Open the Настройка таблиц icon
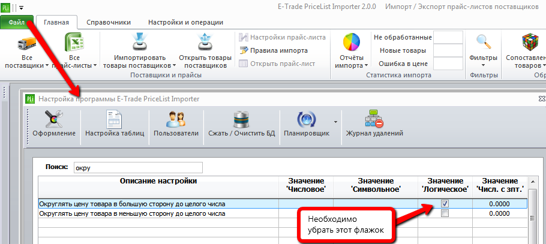The image size is (546, 244). tap(115, 119)
